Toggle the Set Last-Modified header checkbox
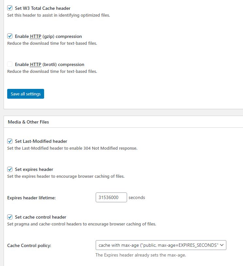Image resolution: width=243 pixels, height=266 pixels. coord(10,141)
